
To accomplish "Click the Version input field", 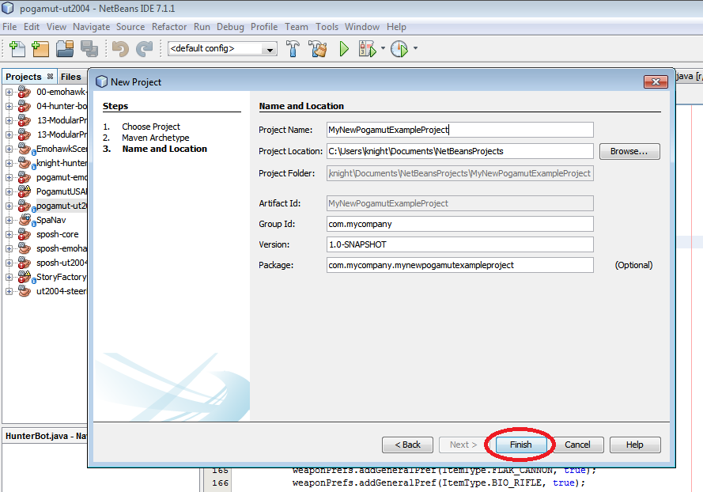I will pos(460,244).
